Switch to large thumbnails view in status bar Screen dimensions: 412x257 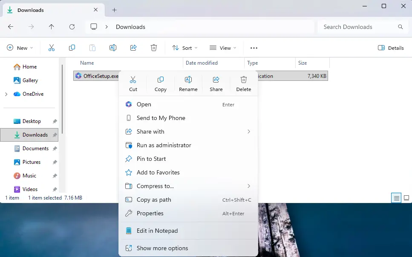407,197
